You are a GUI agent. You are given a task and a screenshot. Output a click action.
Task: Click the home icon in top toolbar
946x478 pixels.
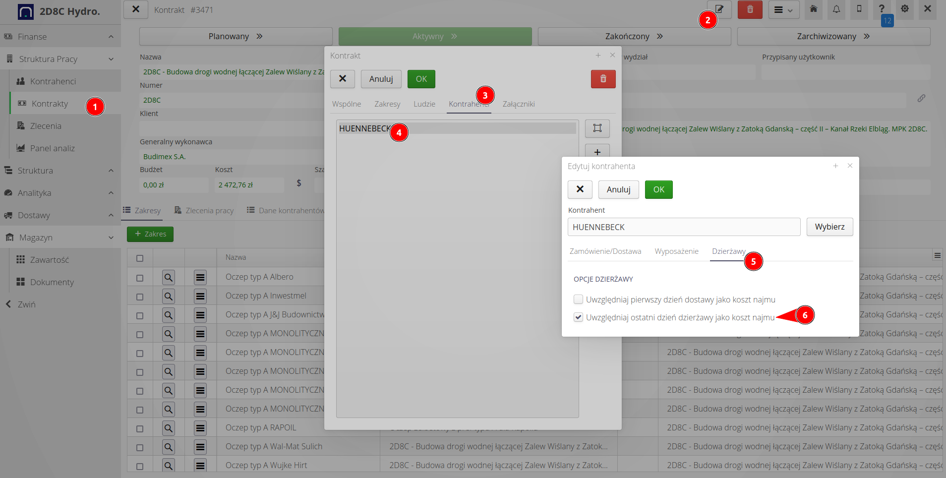pyautogui.click(x=814, y=9)
